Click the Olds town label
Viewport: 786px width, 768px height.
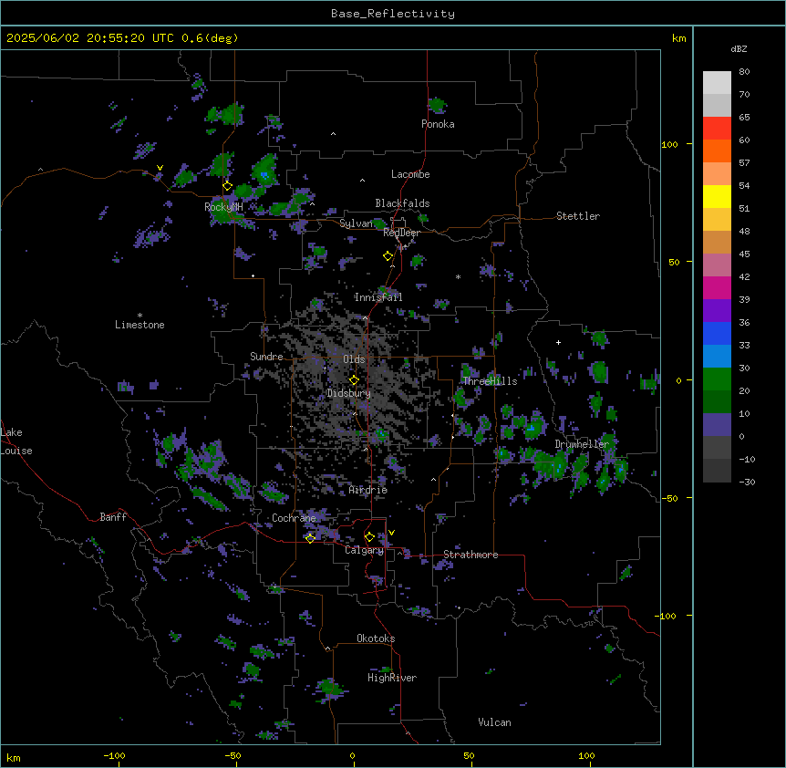[354, 359]
